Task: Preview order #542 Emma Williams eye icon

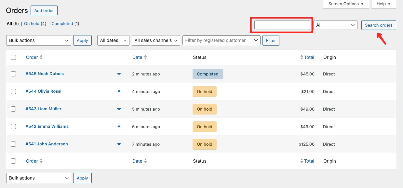Action: pos(119,127)
